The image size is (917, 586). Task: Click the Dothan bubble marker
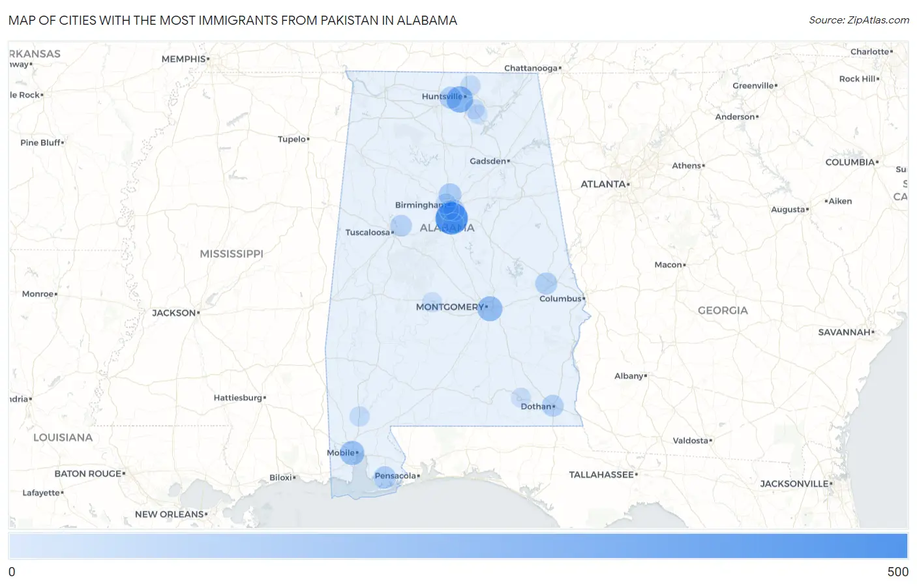[x=552, y=405]
